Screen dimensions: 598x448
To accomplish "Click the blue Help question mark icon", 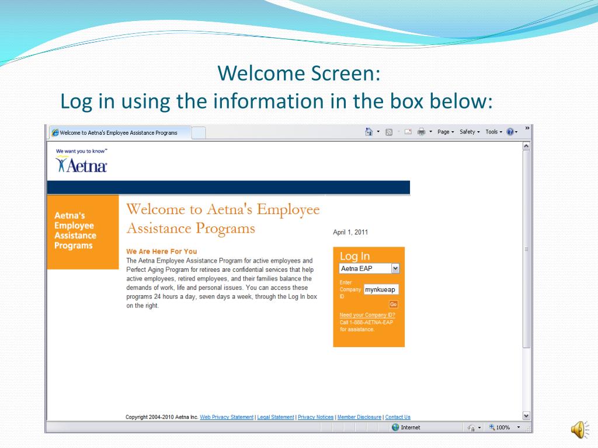I will pyautogui.click(x=510, y=132).
